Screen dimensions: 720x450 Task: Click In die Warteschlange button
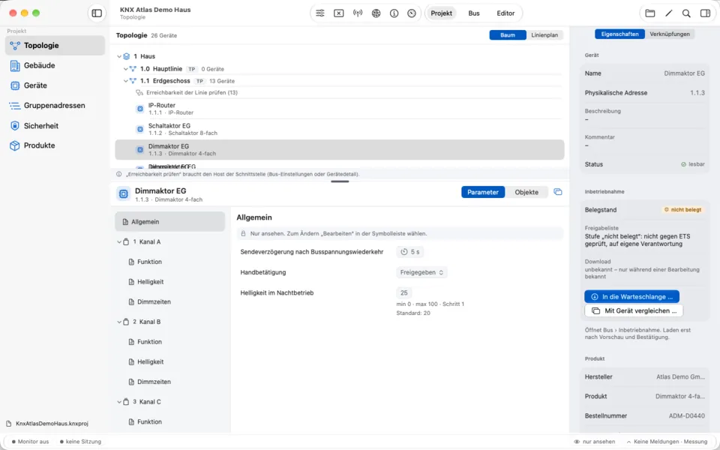click(631, 297)
